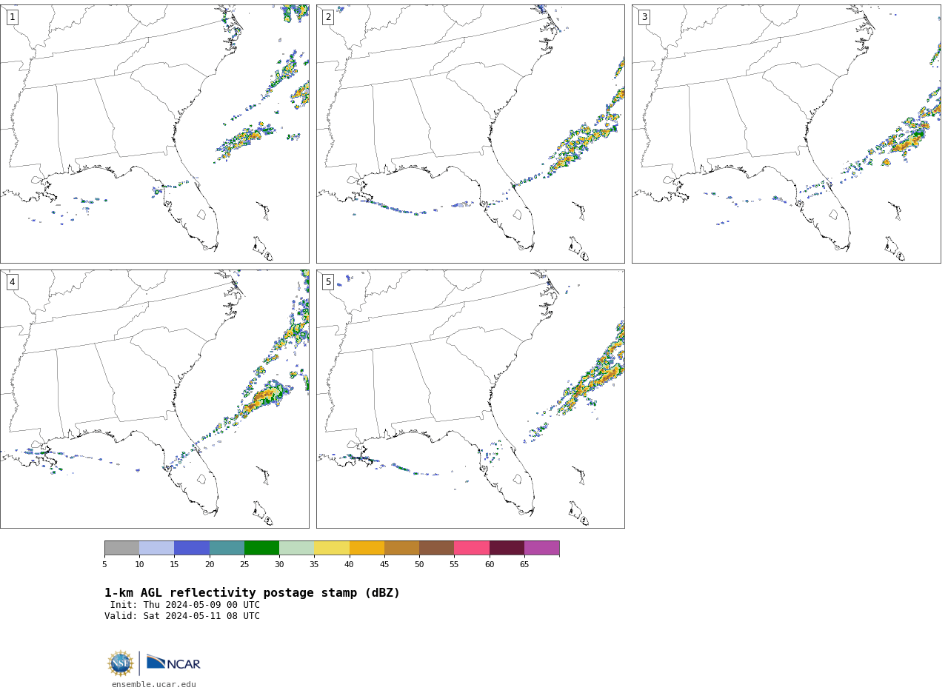Click the dark green 25-30 dBZ swatch
The width and height of the screenshot is (948, 693).
click(261, 548)
